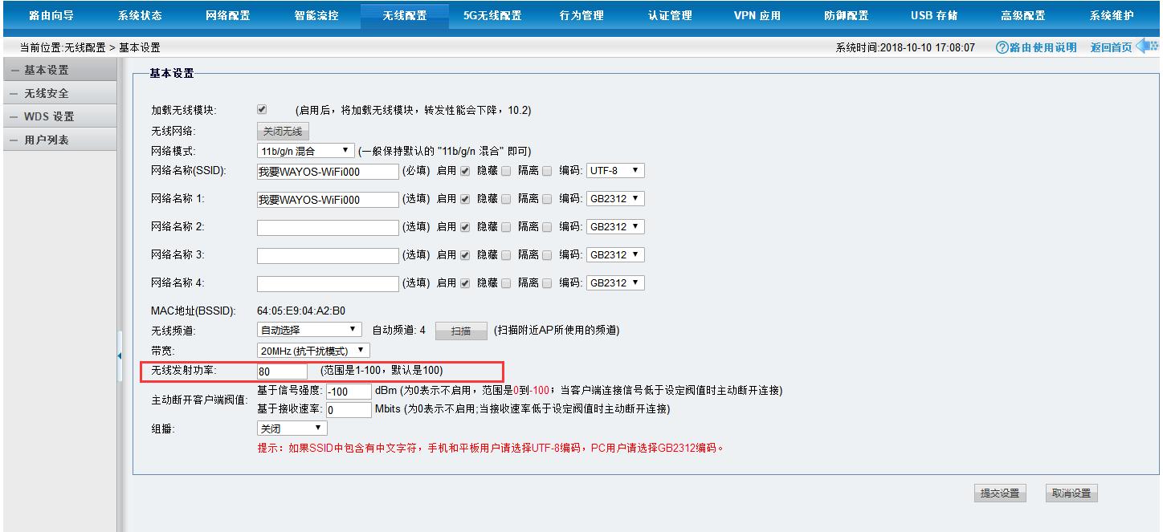
Task: Switch to the 5G无线配置 tab
Action: (492, 14)
